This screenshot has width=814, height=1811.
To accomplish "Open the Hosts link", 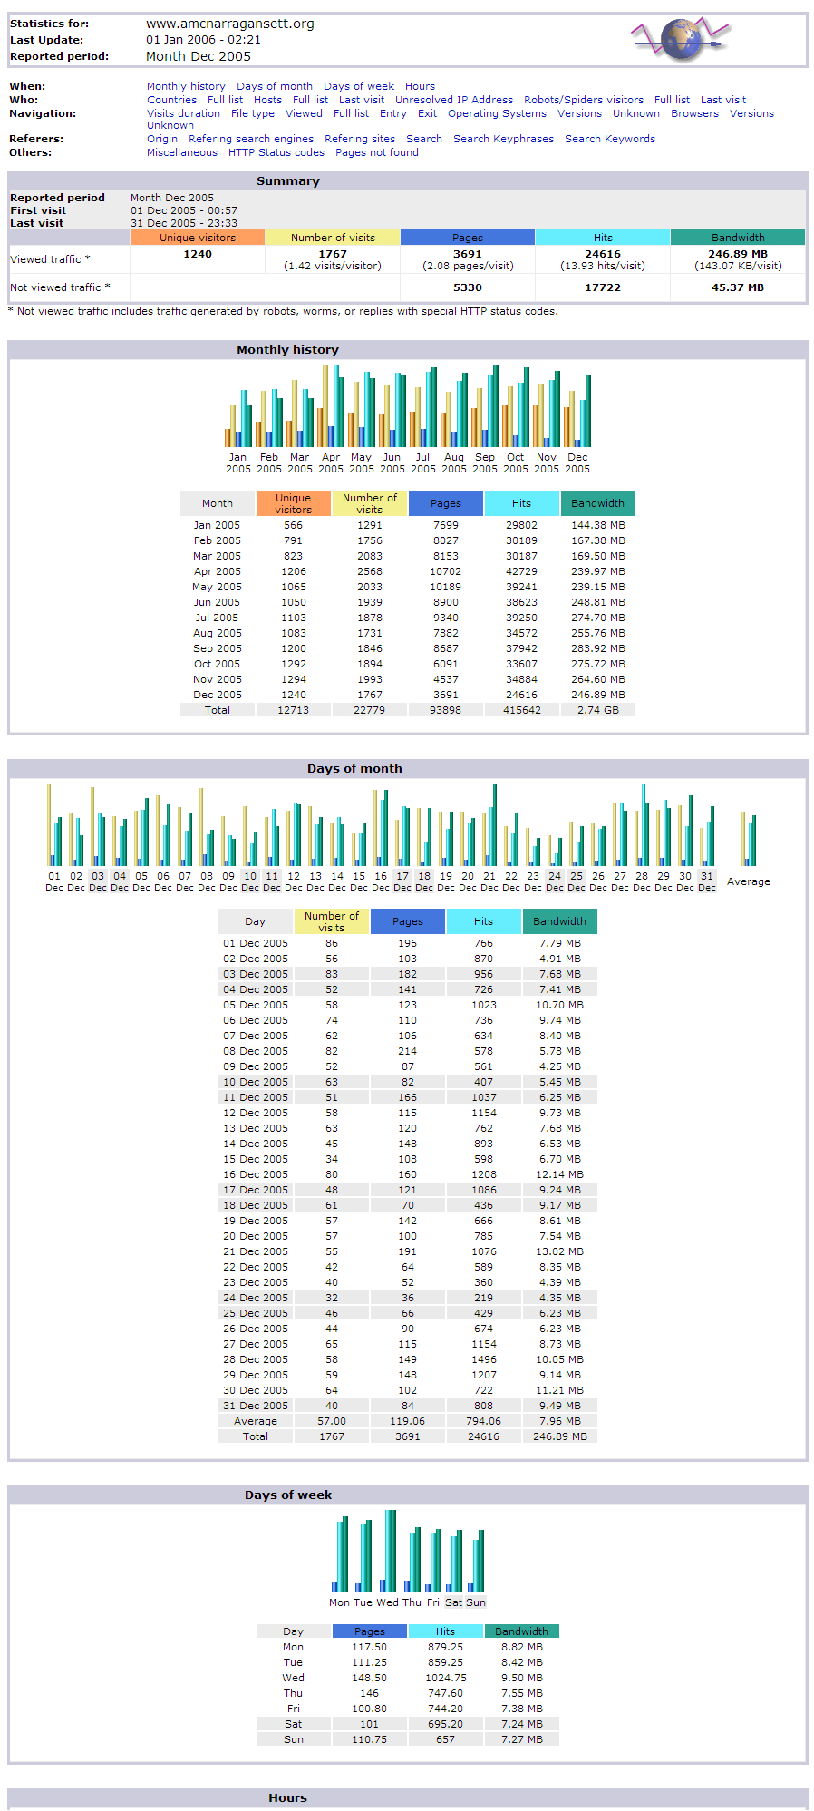I will [267, 101].
